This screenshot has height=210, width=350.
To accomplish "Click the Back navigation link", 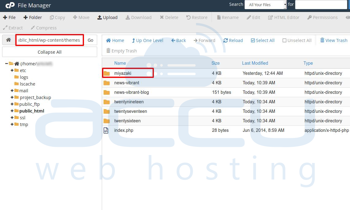I will [x=179, y=40].
